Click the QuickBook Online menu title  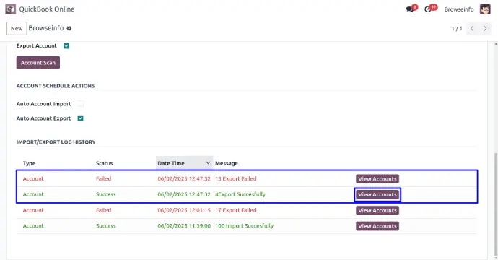47,9
